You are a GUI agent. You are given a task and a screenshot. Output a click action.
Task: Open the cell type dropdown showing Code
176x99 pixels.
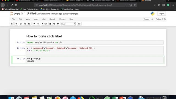68,24
